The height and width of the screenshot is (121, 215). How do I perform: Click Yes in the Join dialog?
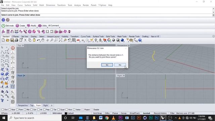click(x=107, y=65)
